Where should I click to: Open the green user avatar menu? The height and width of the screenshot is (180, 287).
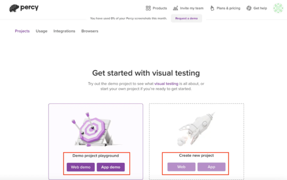(278, 8)
